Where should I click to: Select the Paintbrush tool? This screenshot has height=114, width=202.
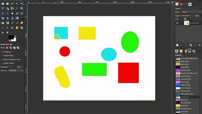(17, 23)
